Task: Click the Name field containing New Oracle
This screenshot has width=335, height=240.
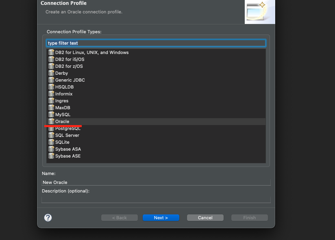Action: click(156, 182)
